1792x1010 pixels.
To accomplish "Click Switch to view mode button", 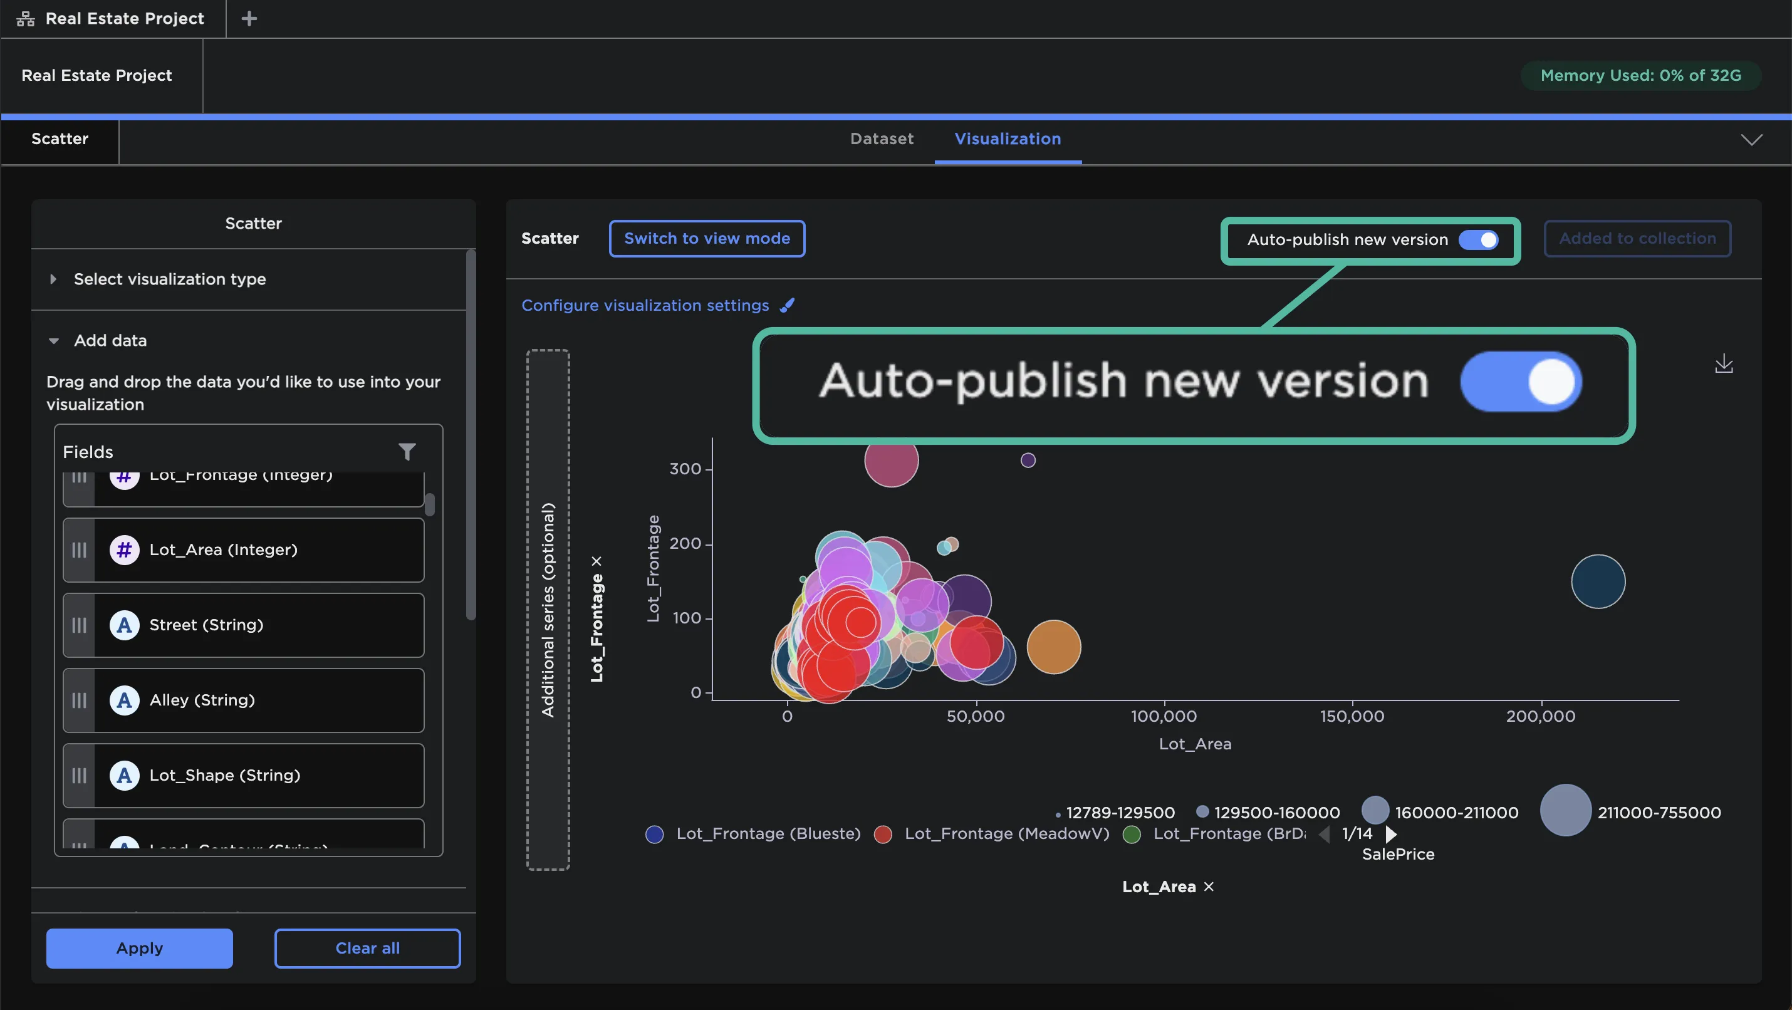I will pos(707,239).
